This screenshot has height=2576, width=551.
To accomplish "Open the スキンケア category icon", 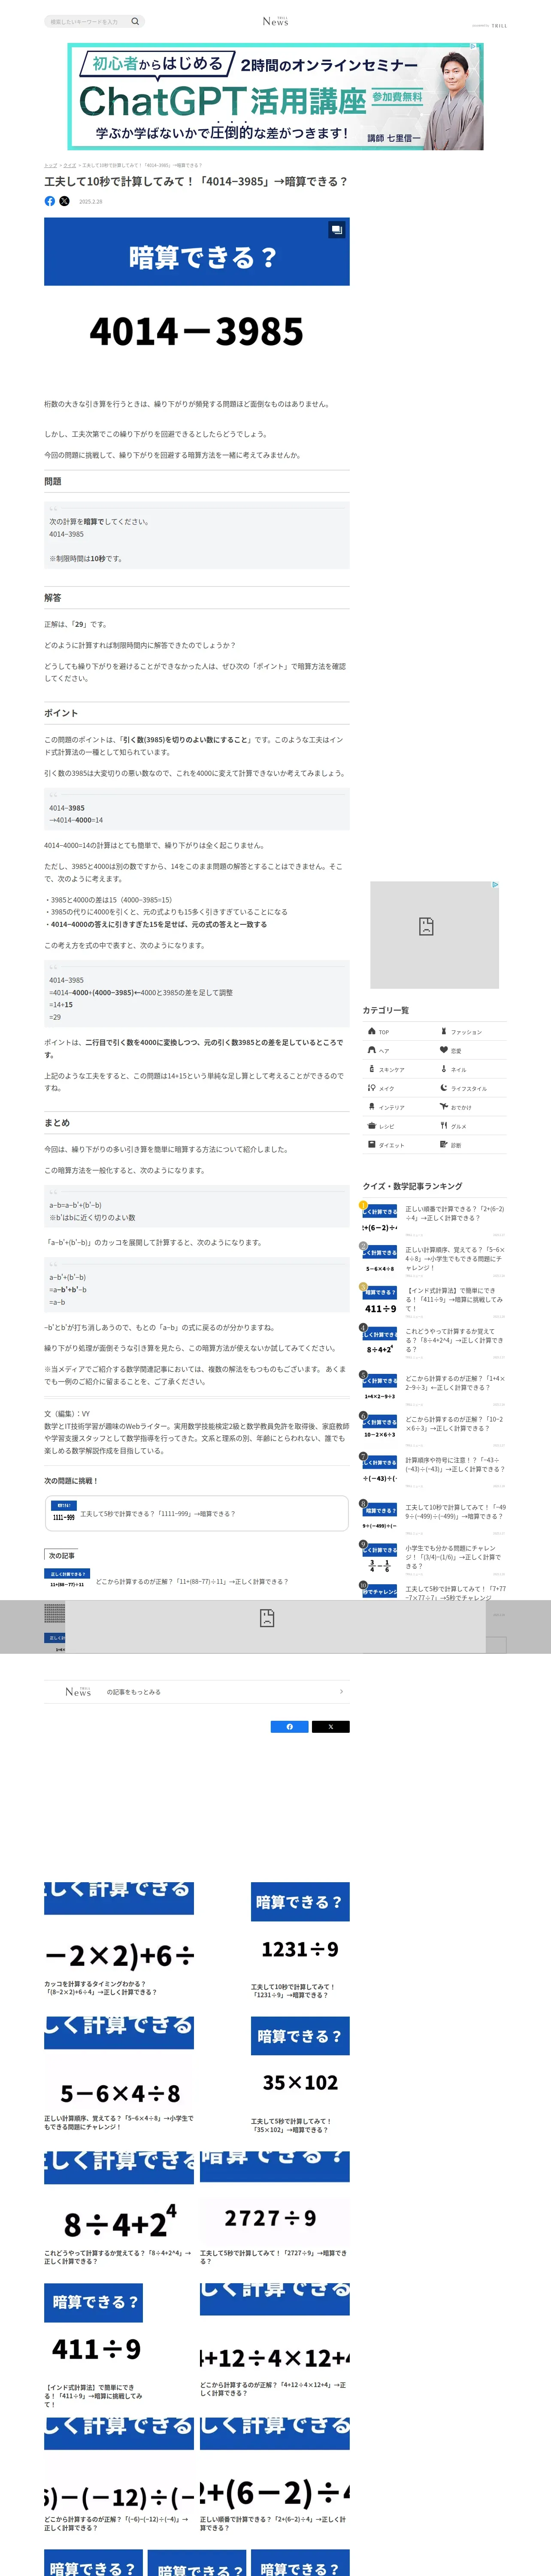I will [x=372, y=1069].
